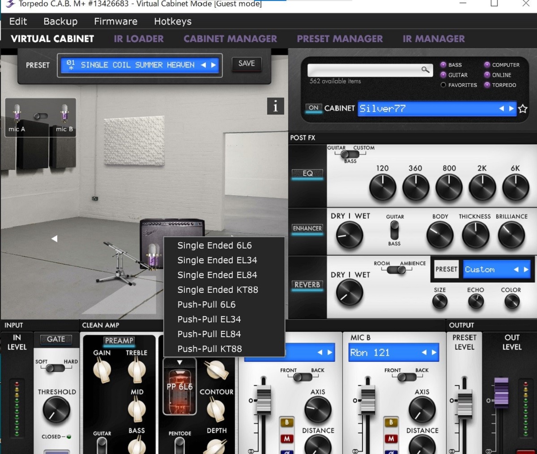Open the Edit menu
This screenshot has height=454, width=537.
[18, 21]
